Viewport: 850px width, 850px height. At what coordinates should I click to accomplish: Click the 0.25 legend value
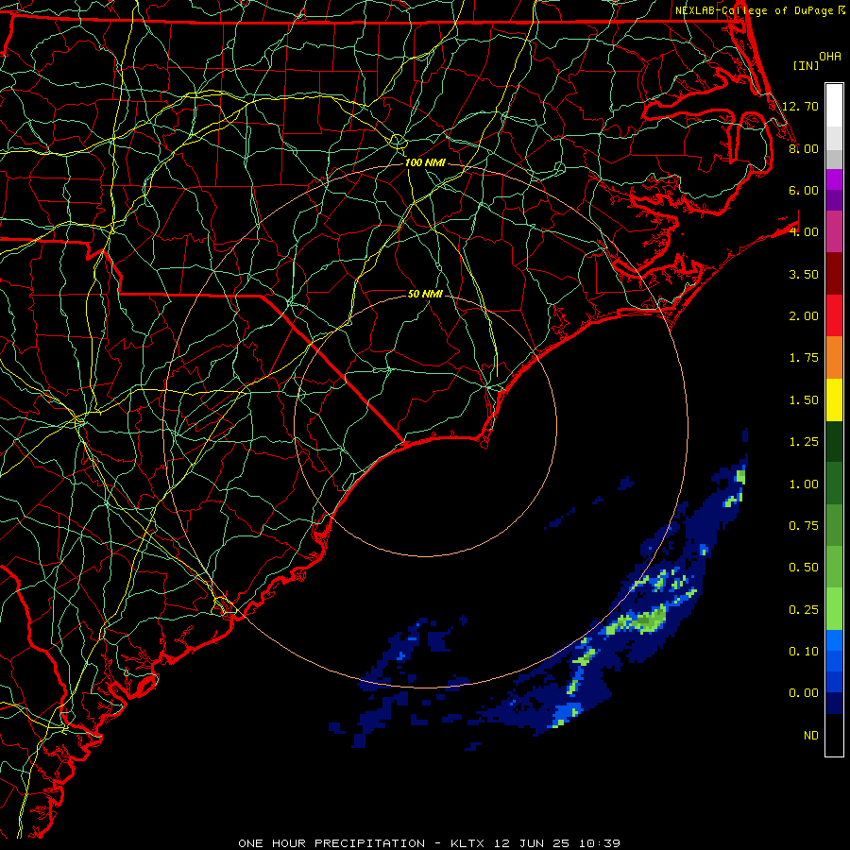tap(804, 610)
